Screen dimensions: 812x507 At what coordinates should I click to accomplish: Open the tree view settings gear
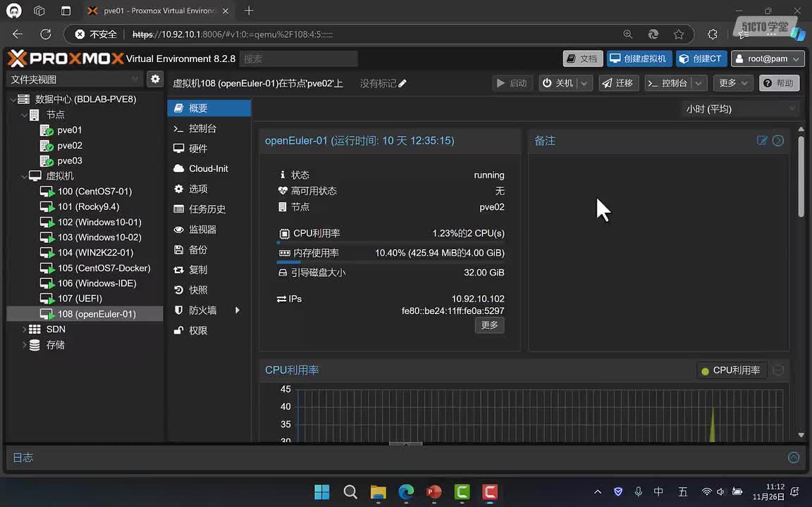(x=155, y=79)
